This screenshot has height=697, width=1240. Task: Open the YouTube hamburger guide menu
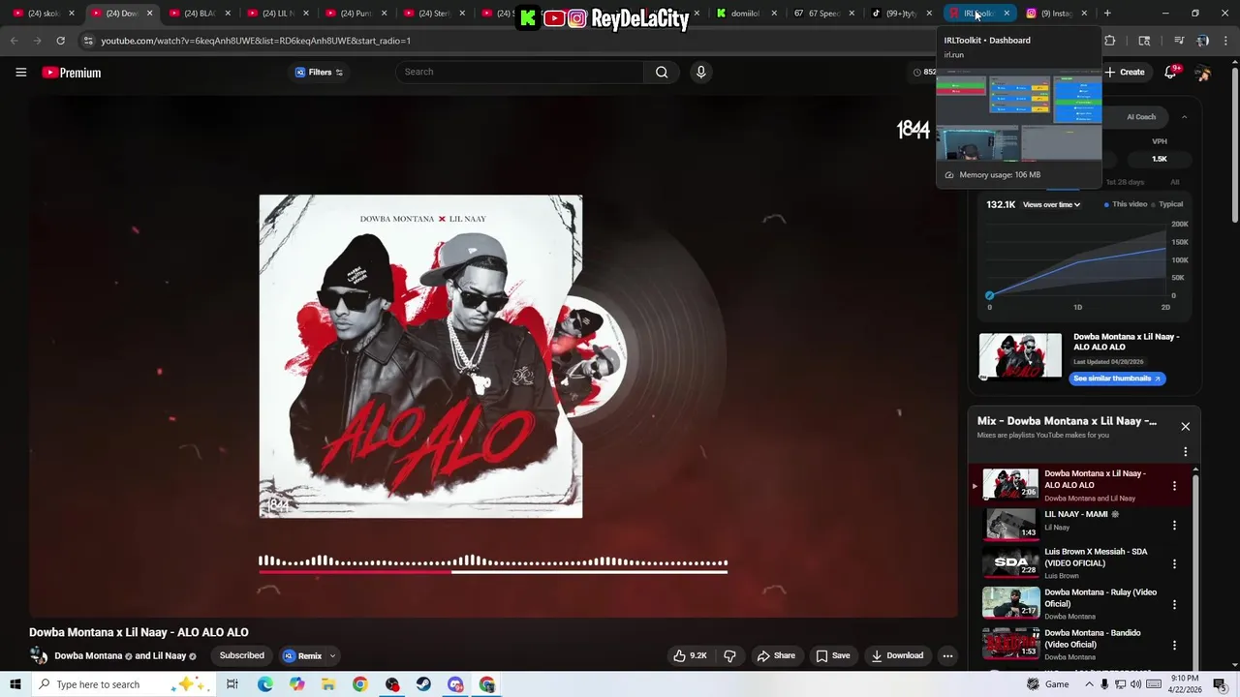click(x=20, y=72)
